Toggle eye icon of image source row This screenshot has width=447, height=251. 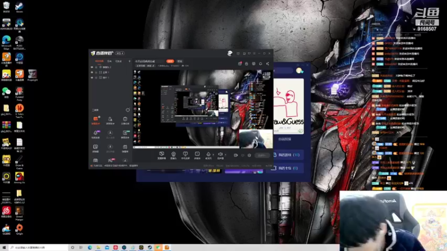pyautogui.click(x=92, y=78)
